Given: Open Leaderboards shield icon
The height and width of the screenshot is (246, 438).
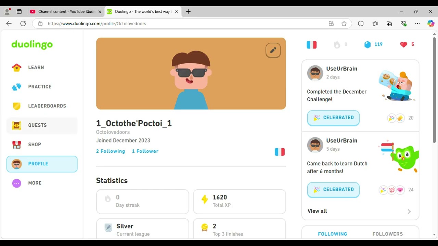Looking at the screenshot, I should [16, 106].
